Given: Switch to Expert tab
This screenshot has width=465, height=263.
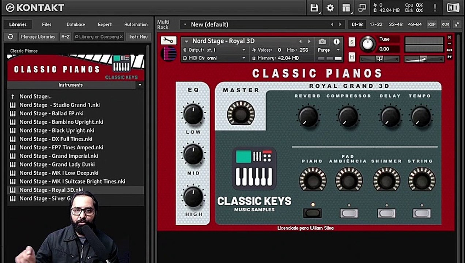Looking at the screenshot, I should pyautogui.click(x=105, y=24).
